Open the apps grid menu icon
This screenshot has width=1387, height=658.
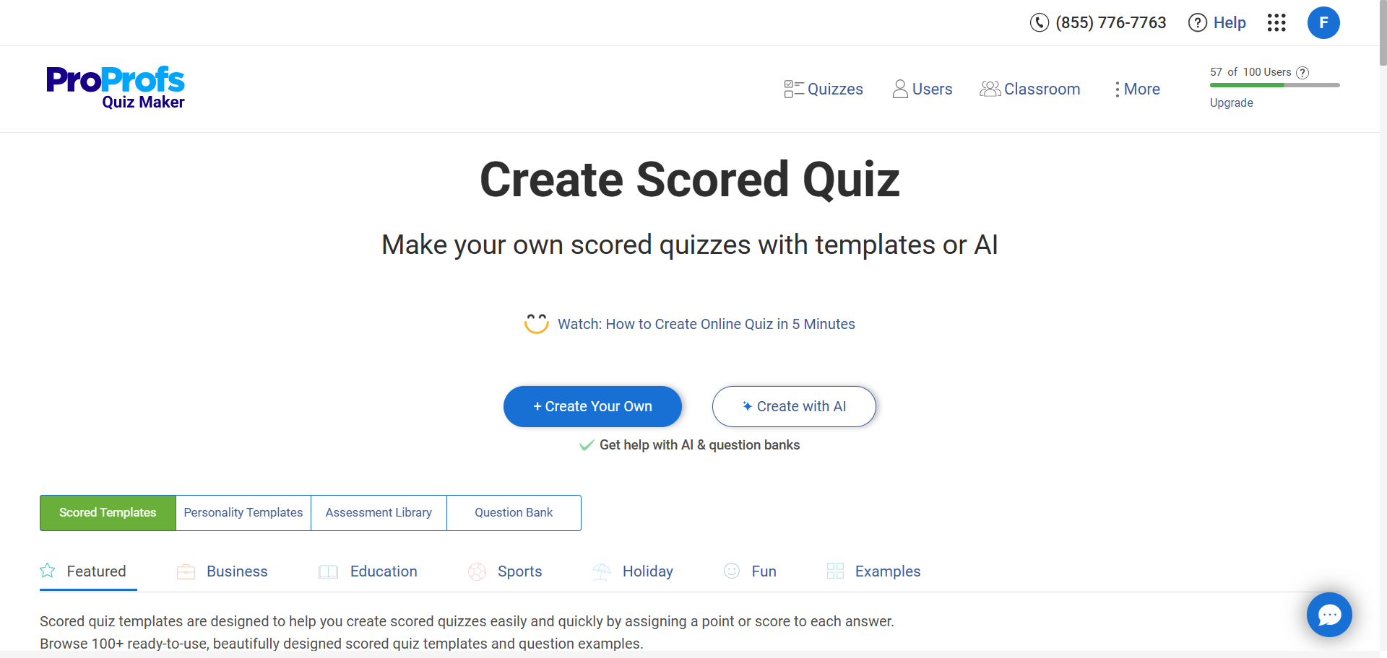tap(1276, 23)
